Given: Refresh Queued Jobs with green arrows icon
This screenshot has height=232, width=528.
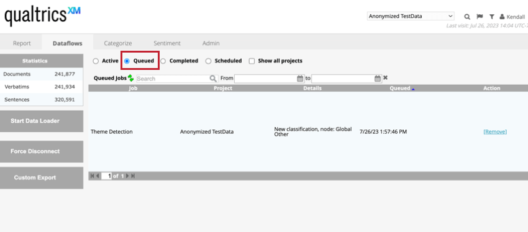Looking at the screenshot, I should 130,78.
